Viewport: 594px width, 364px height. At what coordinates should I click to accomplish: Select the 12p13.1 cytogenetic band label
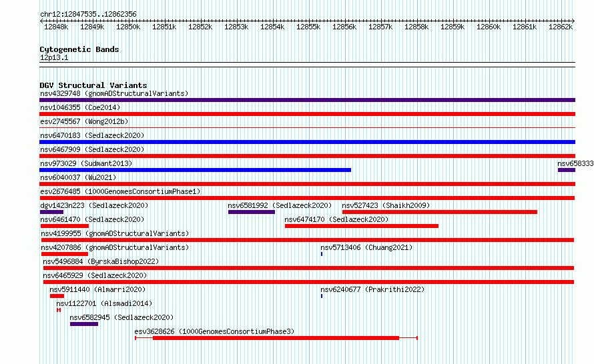(x=54, y=57)
